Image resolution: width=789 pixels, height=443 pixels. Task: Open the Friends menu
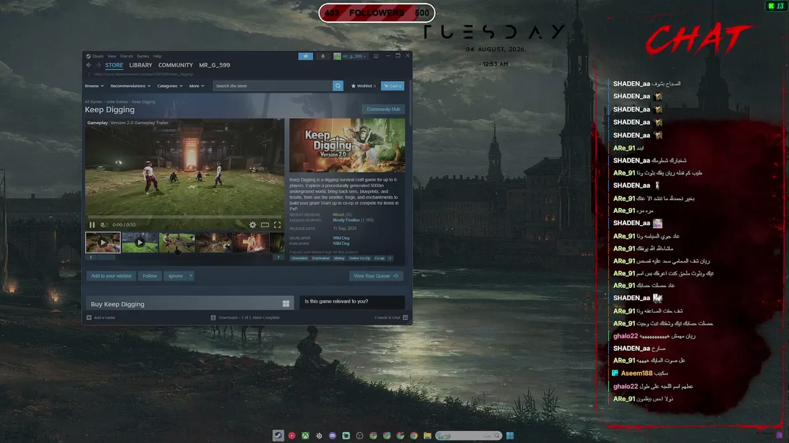(126, 56)
